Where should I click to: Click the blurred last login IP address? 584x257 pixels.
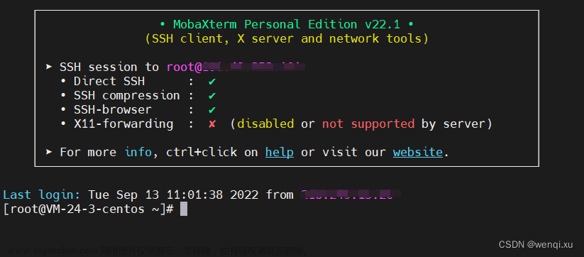[x=351, y=195]
